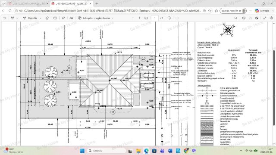Open the browser favorites list

216,11
